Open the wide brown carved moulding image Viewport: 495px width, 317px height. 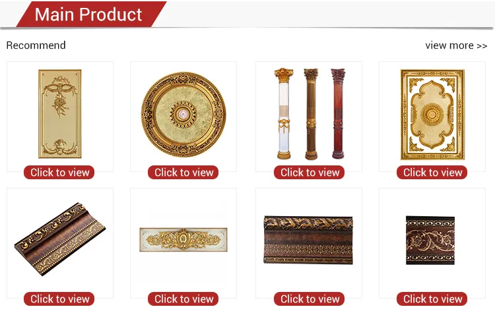308,240
